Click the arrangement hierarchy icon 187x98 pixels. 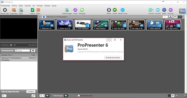(x=171, y=17)
